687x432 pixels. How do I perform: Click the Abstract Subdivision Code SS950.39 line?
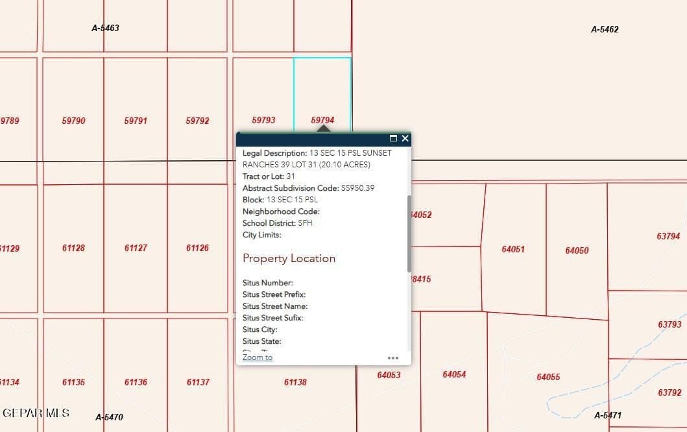(x=308, y=188)
